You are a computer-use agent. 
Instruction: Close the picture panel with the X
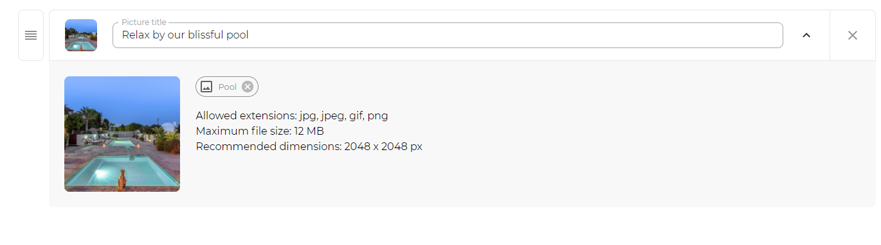click(853, 35)
